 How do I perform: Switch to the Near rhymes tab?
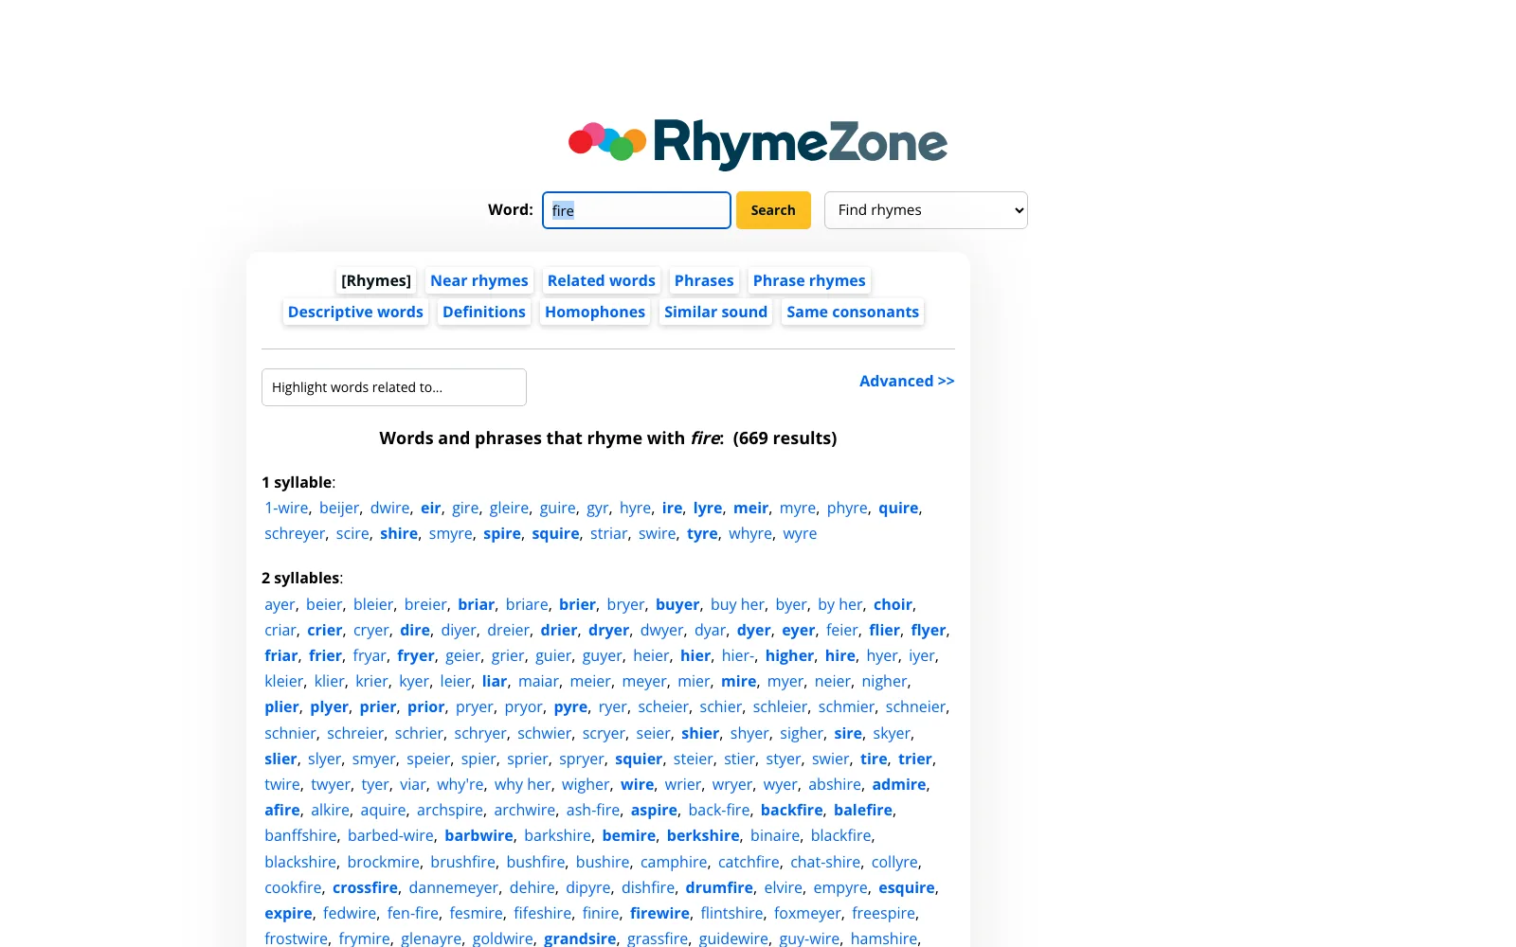479,280
